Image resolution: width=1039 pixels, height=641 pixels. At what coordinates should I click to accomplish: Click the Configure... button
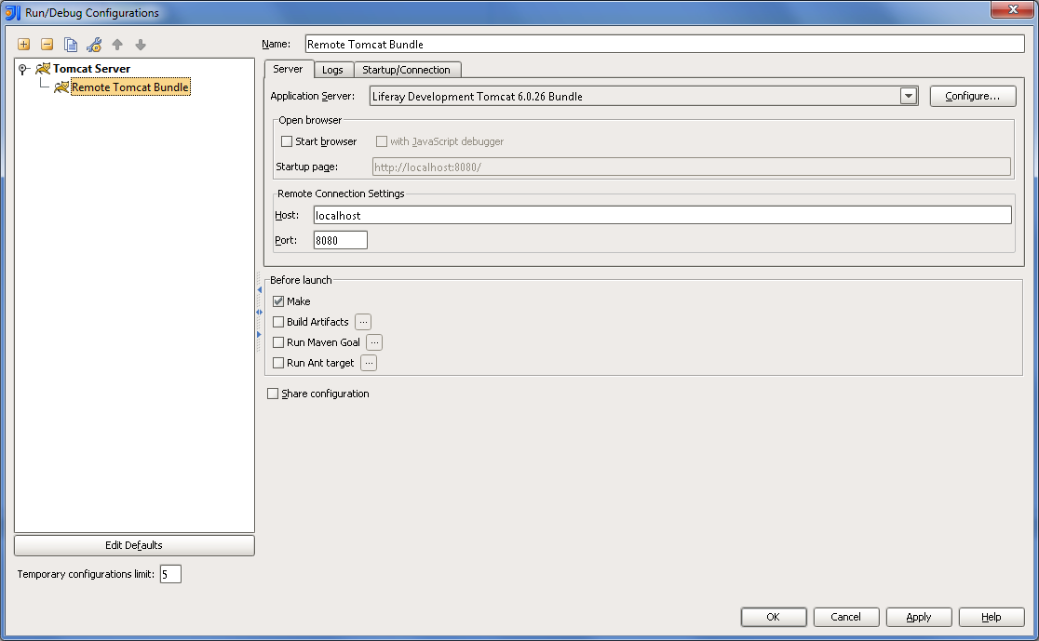972,96
